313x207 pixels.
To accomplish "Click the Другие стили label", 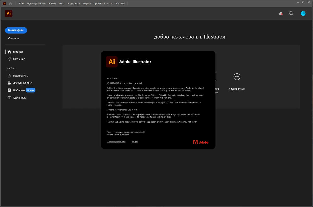I will click(237, 89).
